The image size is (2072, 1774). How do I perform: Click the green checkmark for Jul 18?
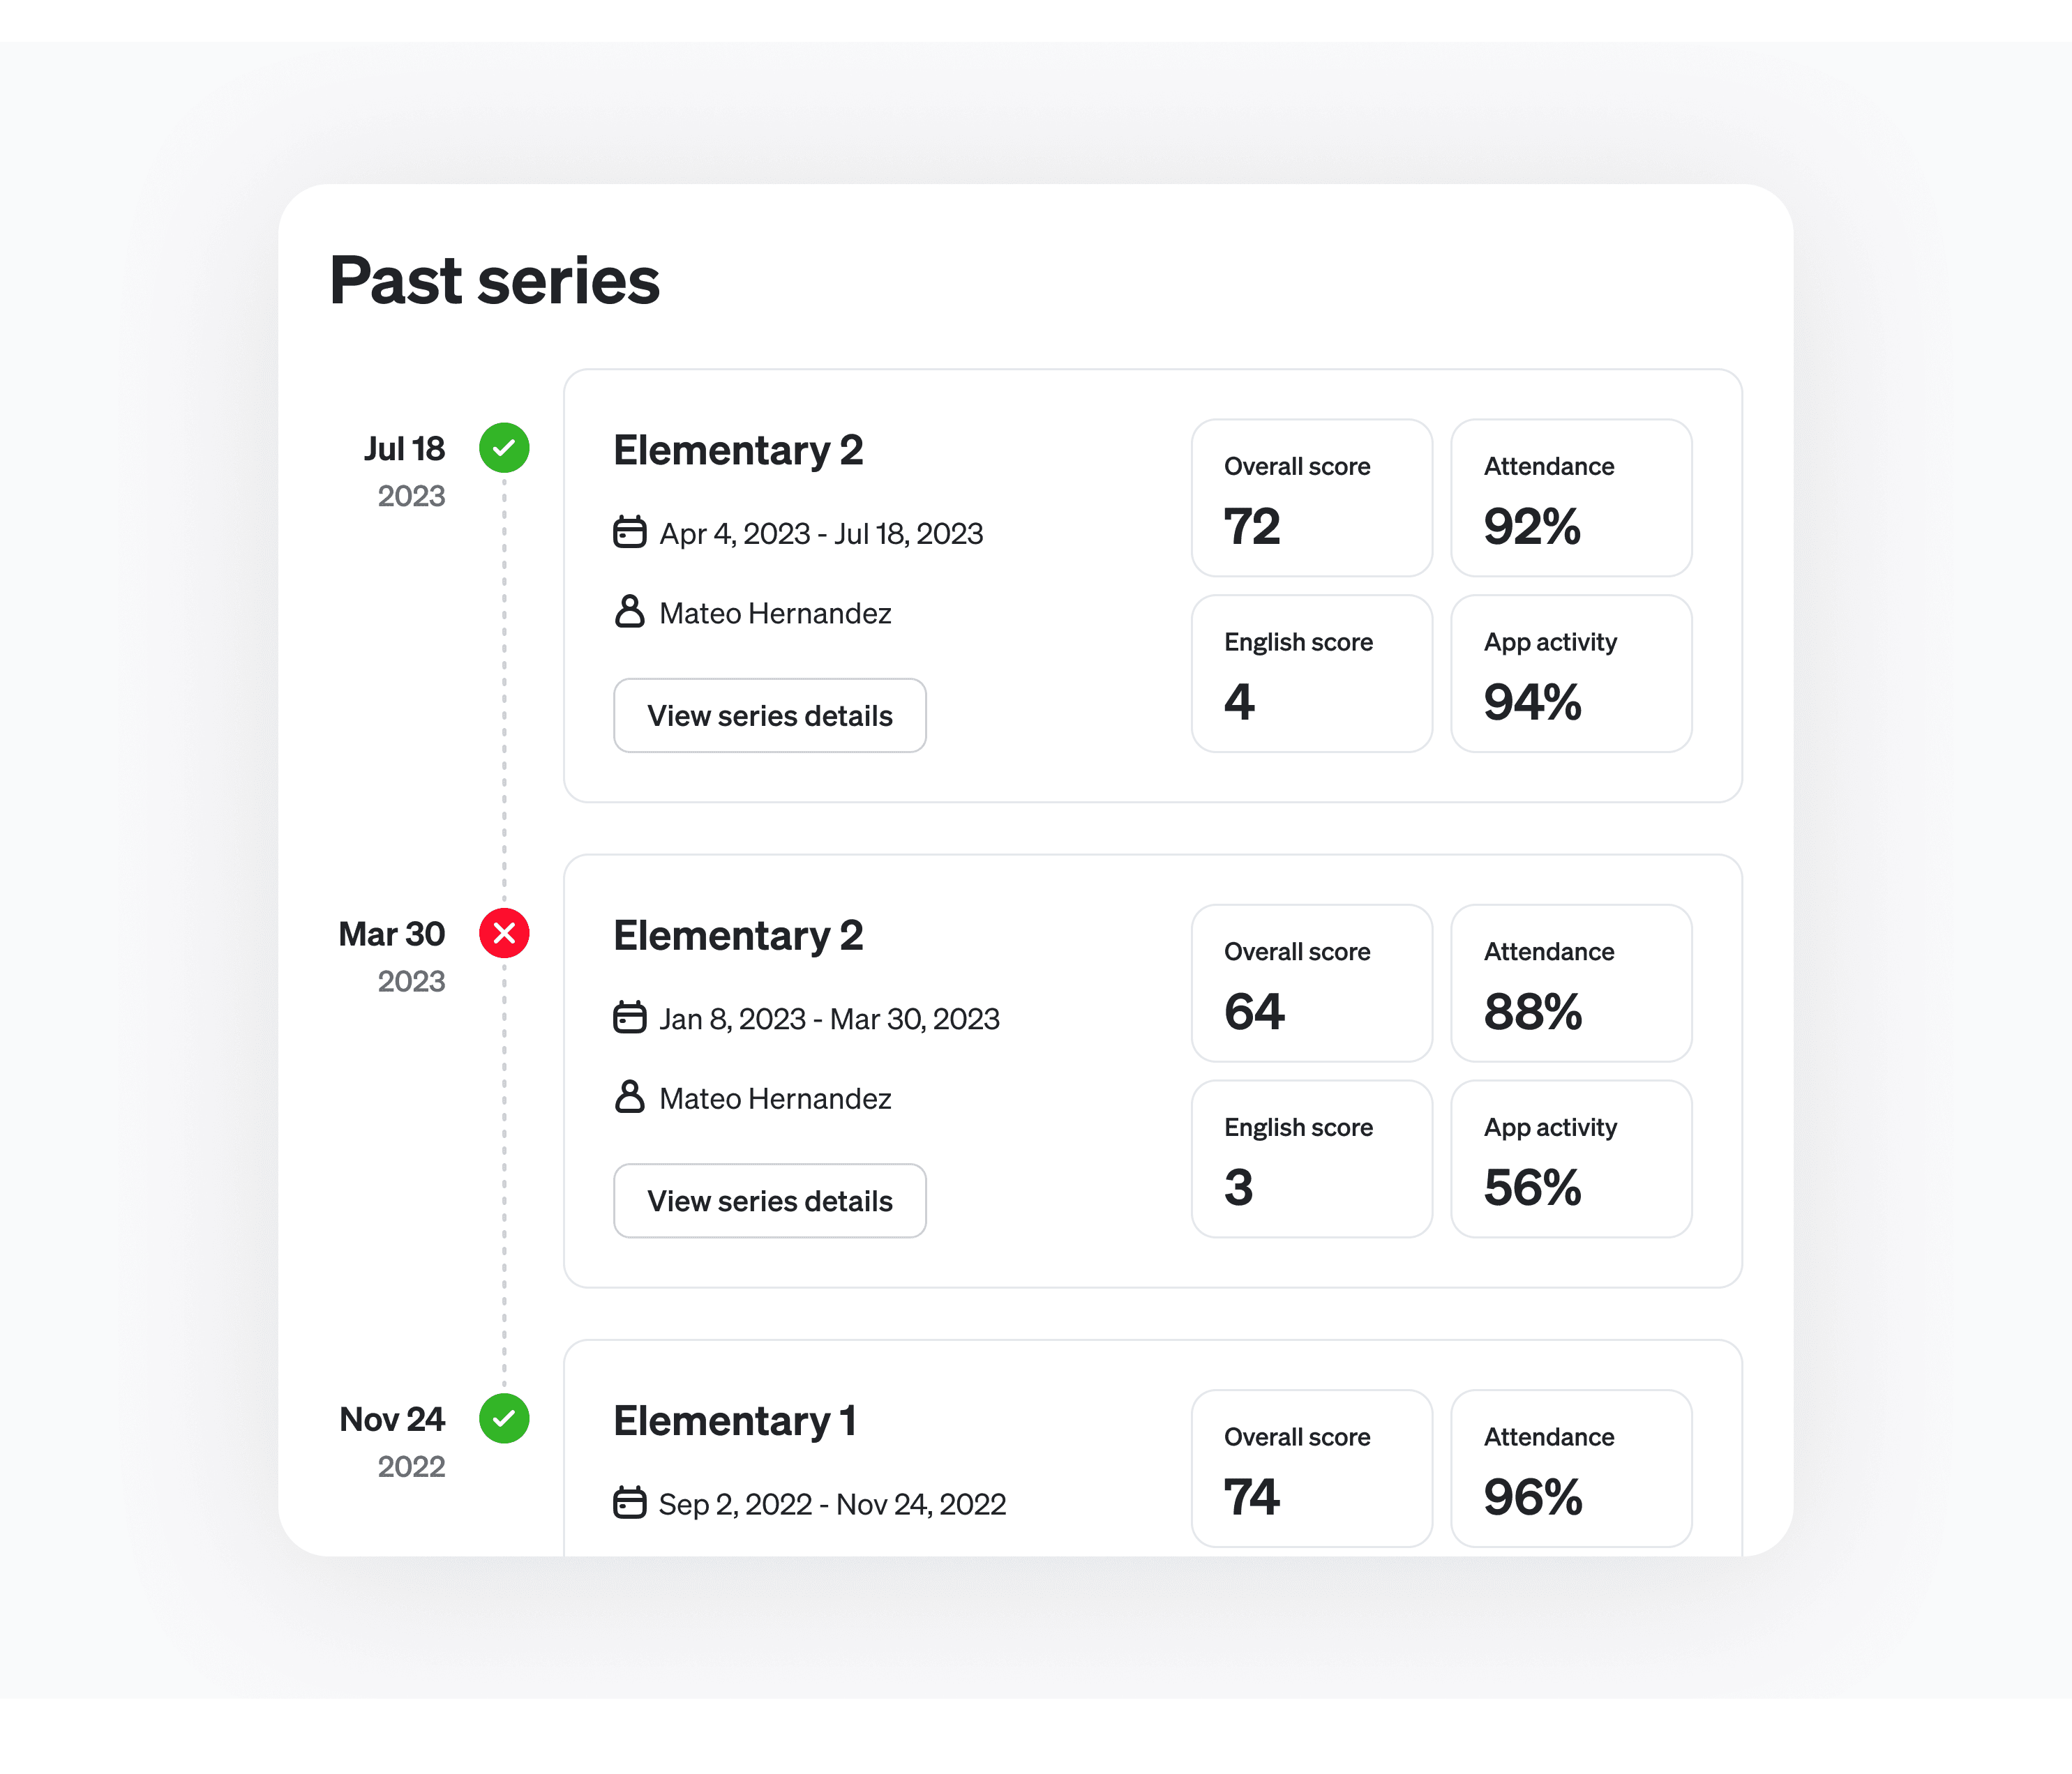click(504, 448)
